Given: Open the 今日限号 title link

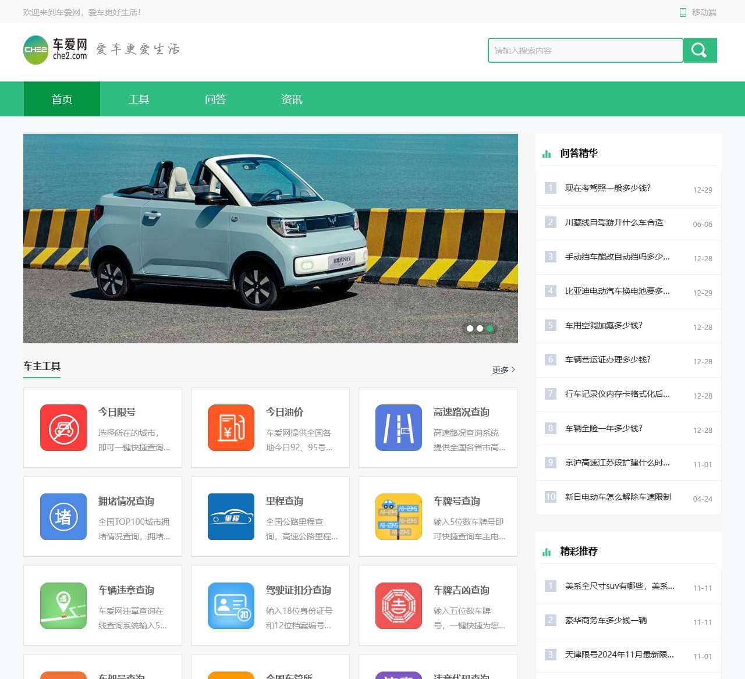Looking at the screenshot, I should tap(117, 412).
